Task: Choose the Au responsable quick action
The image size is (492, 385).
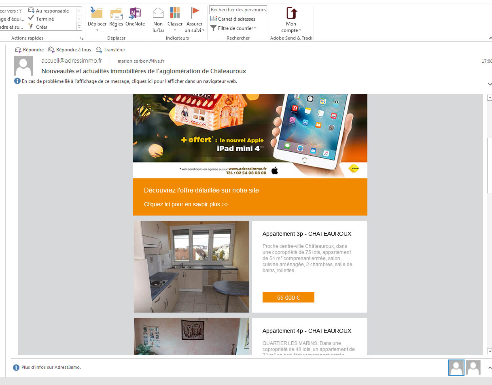Action: click(x=49, y=11)
